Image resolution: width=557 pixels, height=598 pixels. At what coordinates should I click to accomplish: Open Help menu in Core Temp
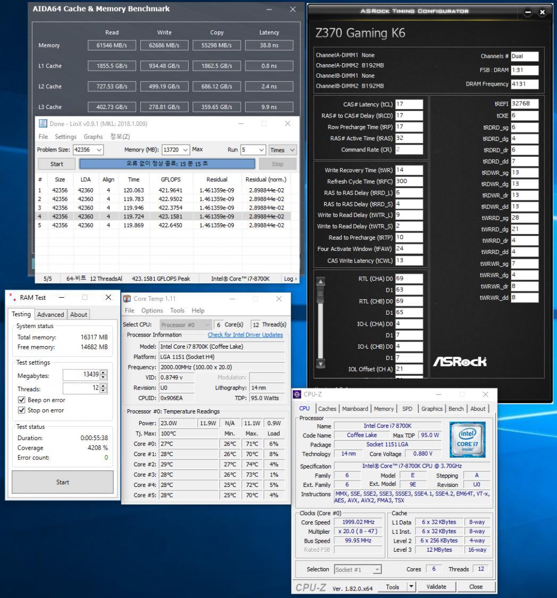198,310
